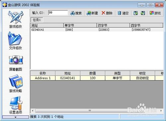Click the 类型 column header
Image resolution: width=166 pixels, height=121 pixels.
click(x=118, y=73)
